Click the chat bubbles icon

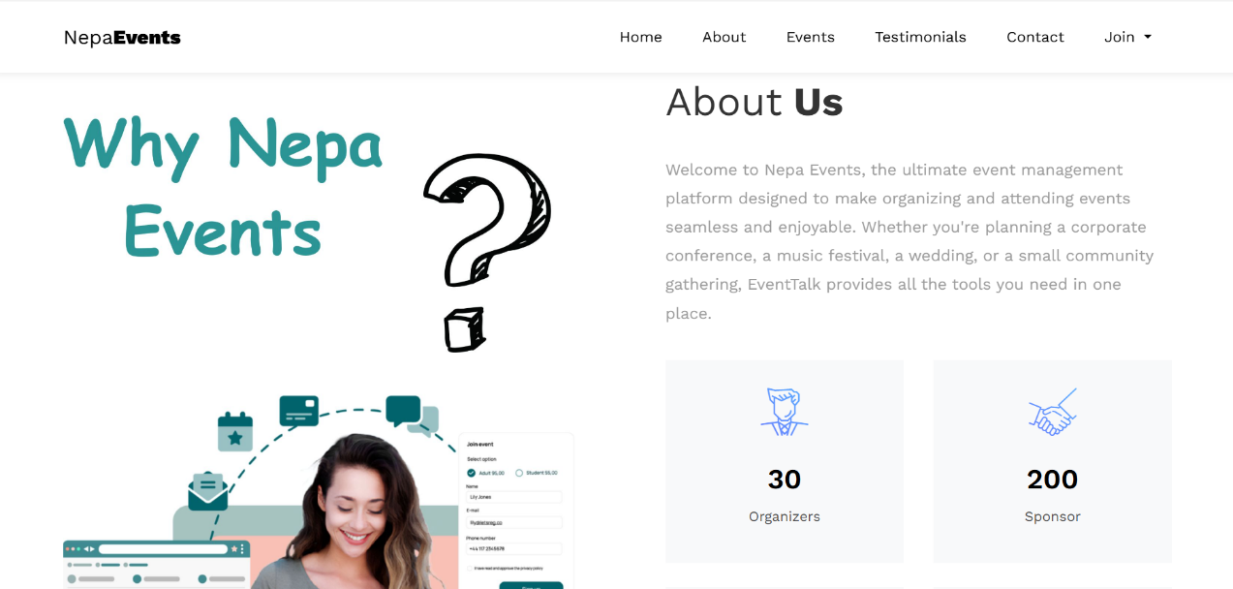click(413, 415)
